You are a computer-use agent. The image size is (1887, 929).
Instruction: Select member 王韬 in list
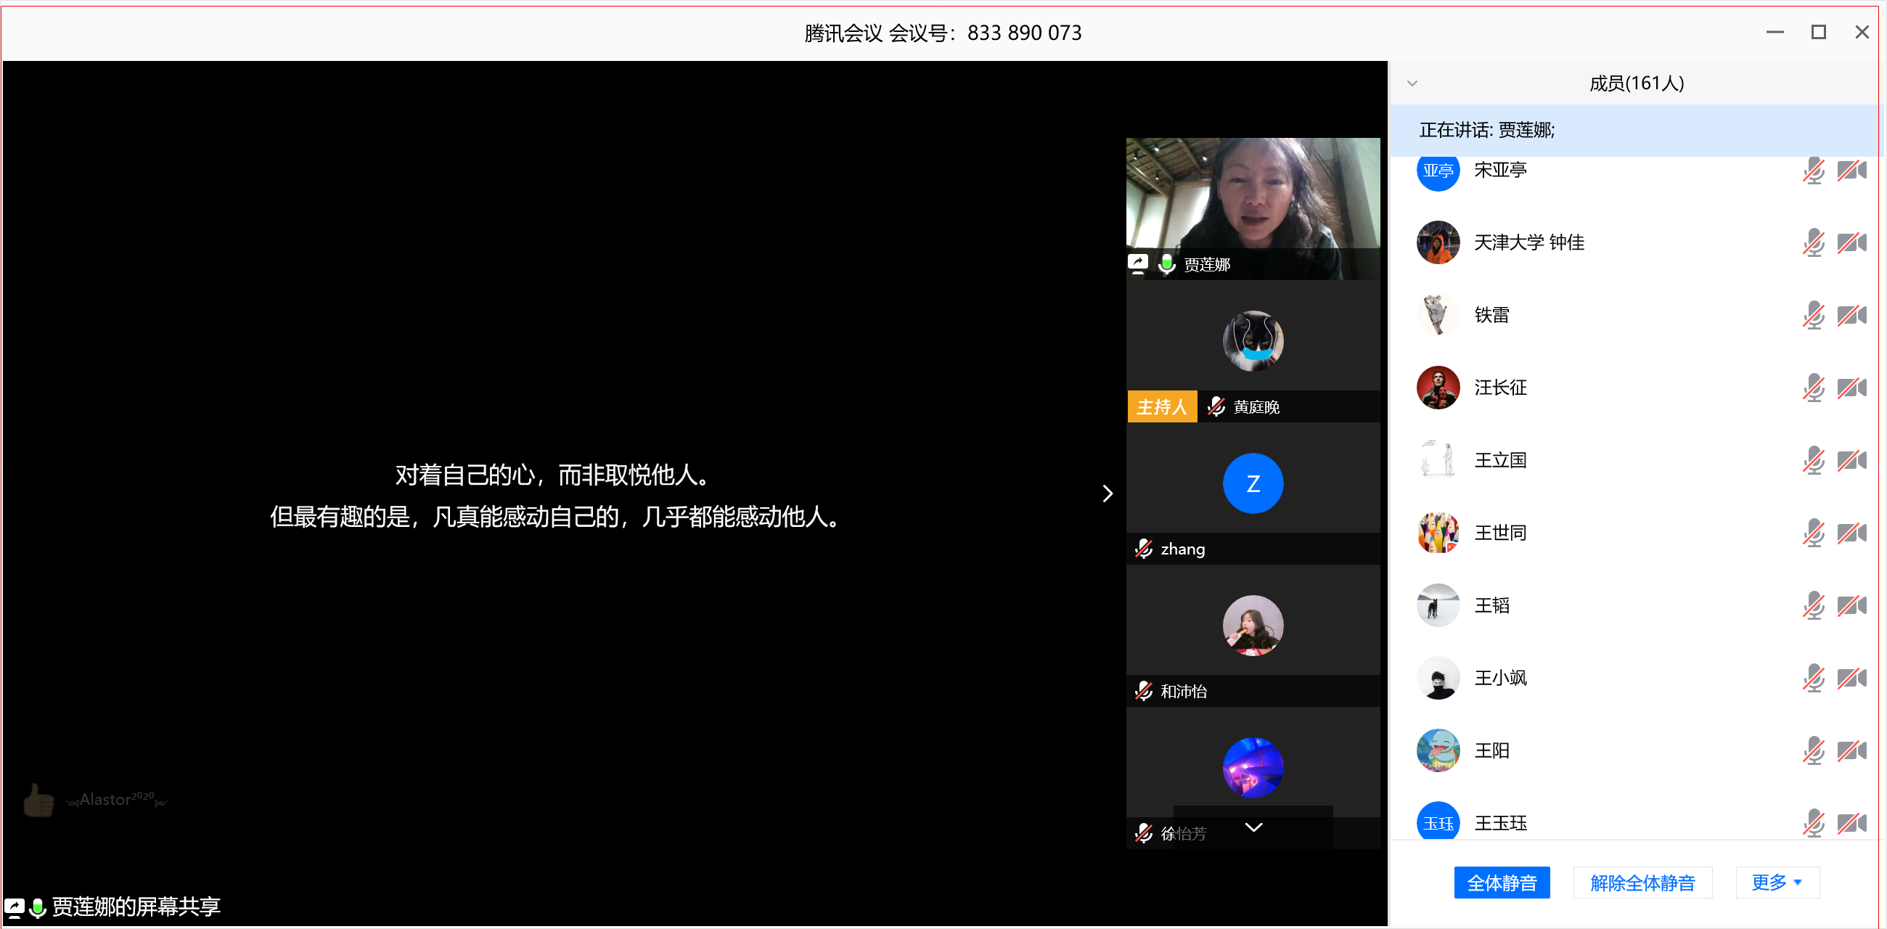1491,606
